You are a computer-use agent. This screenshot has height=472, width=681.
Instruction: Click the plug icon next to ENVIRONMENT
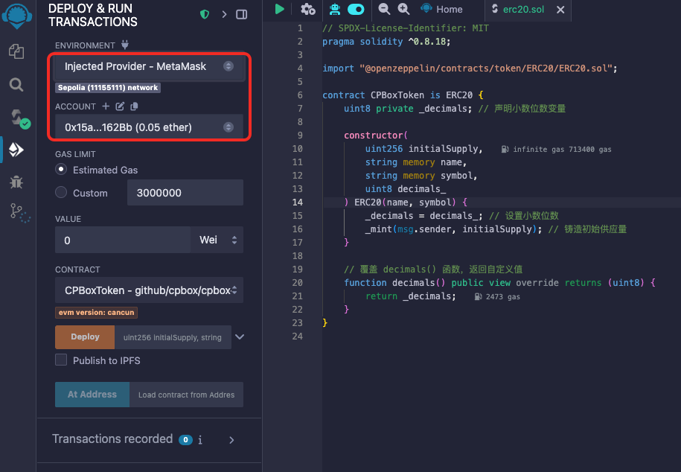(x=125, y=45)
